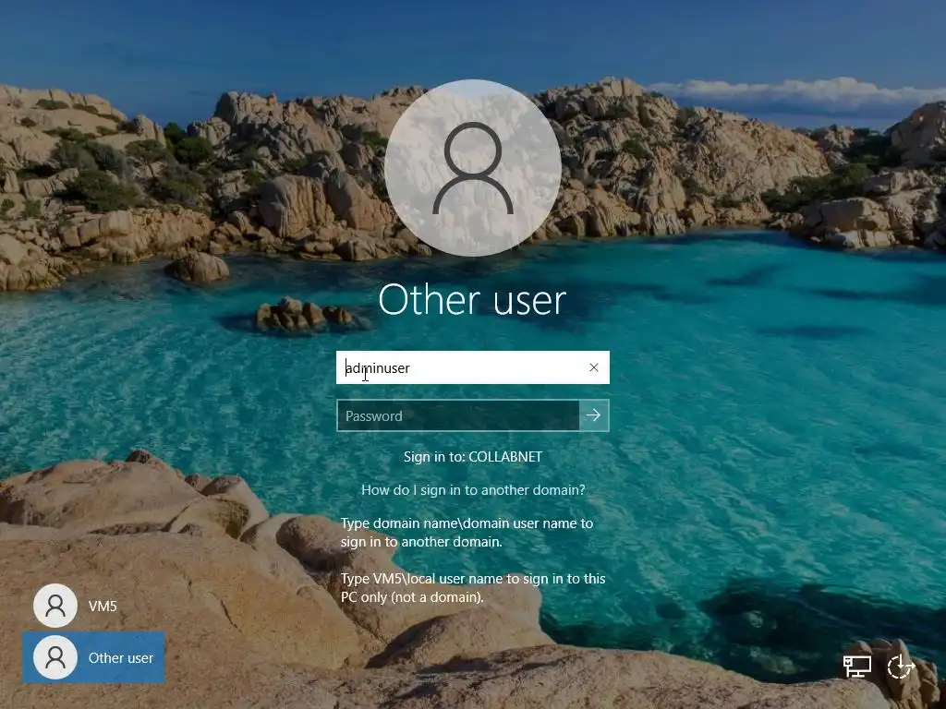Image resolution: width=946 pixels, height=709 pixels.
Task: Select the Other user account tile
Action: click(93, 657)
